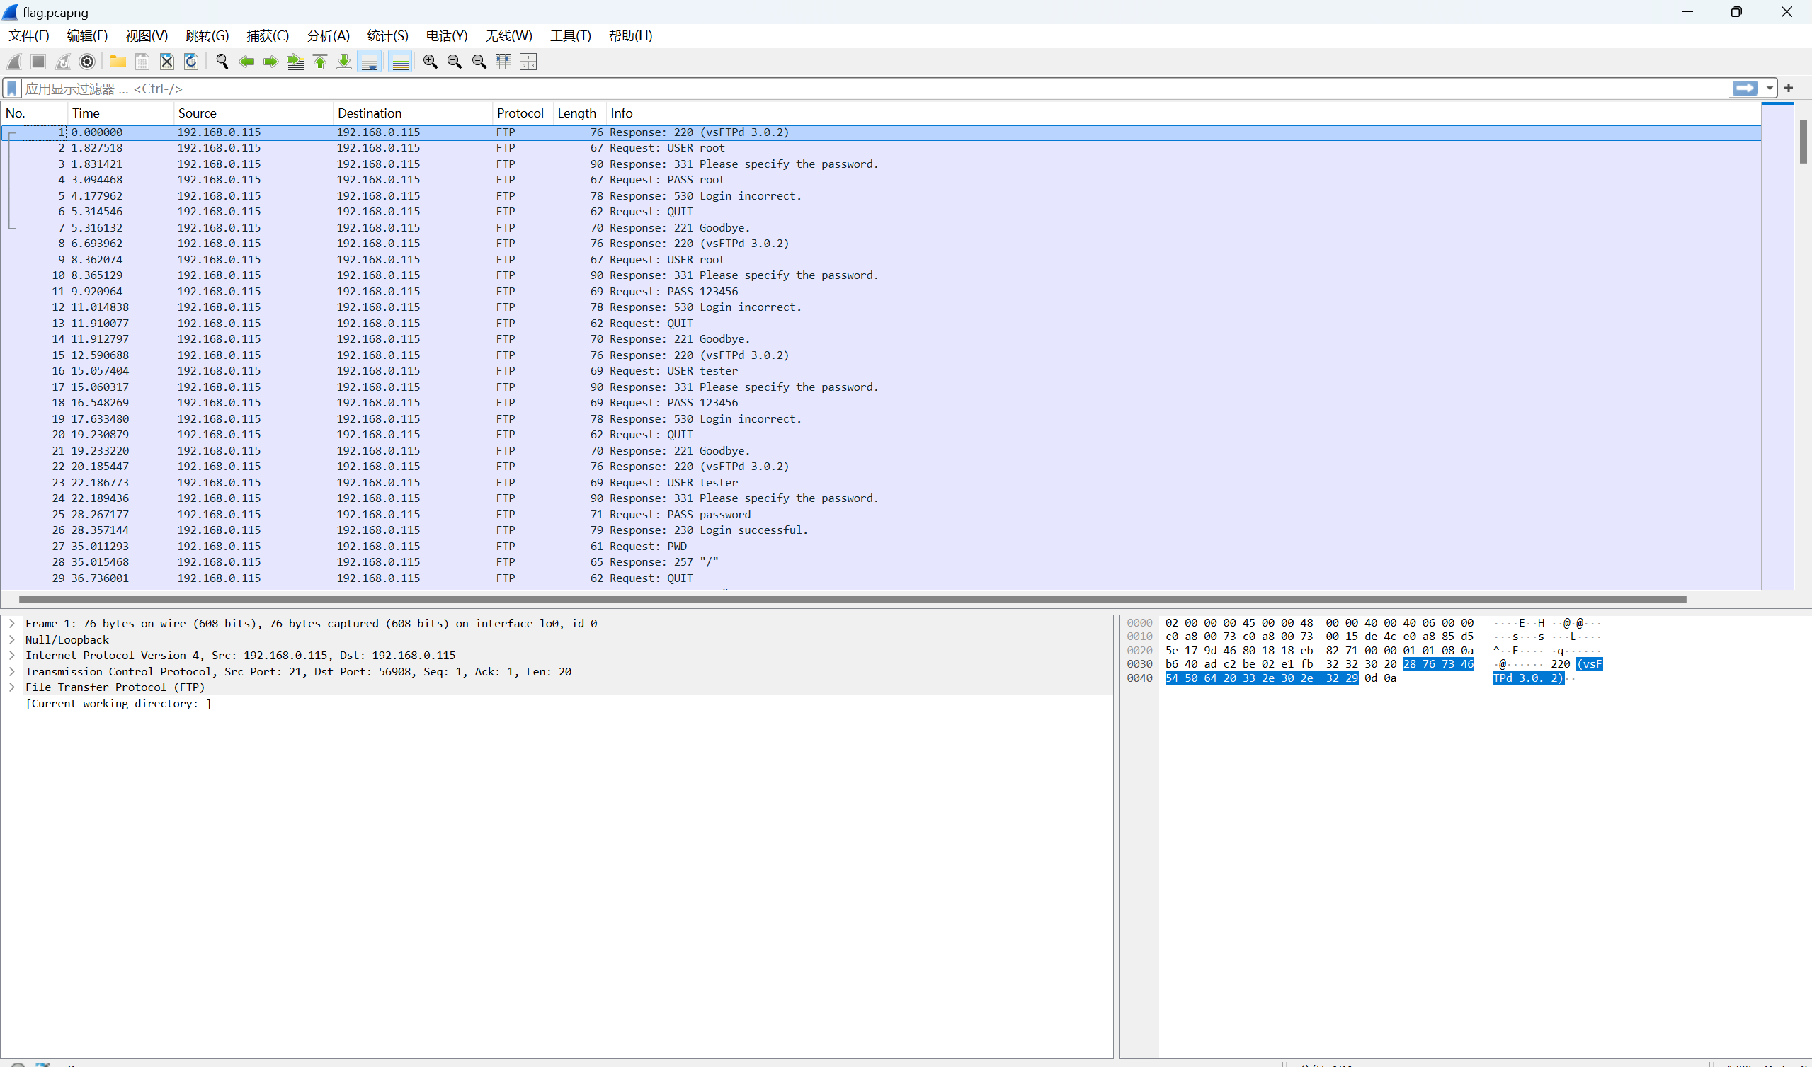Select packet 26 Login successful response
This screenshot has height=1067, width=1812.
point(881,530)
